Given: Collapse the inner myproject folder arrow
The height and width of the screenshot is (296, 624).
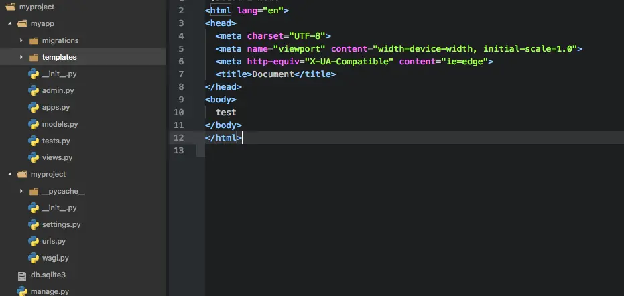Looking at the screenshot, I should click(x=9, y=174).
